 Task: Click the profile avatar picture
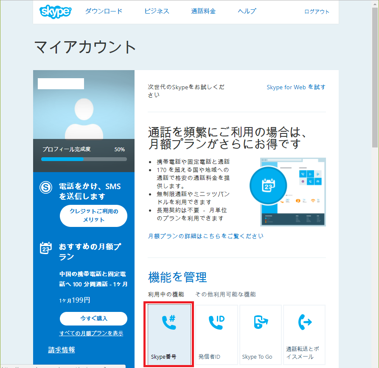point(84,119)
